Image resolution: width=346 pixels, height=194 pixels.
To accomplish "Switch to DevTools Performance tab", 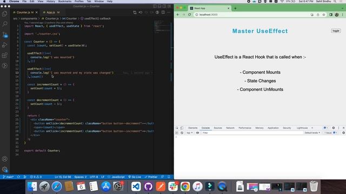I will pos(245,128).
